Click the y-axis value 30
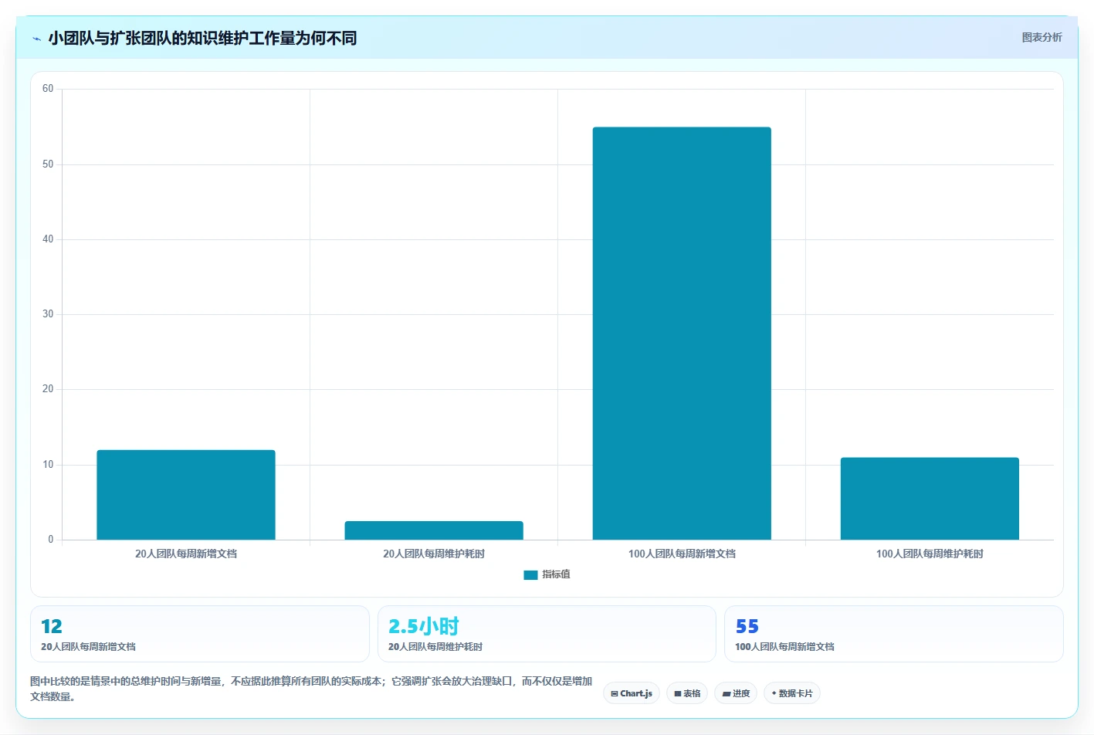This screenshot has height=735, width=1094. pyautogui.click(x=48, y=314)
